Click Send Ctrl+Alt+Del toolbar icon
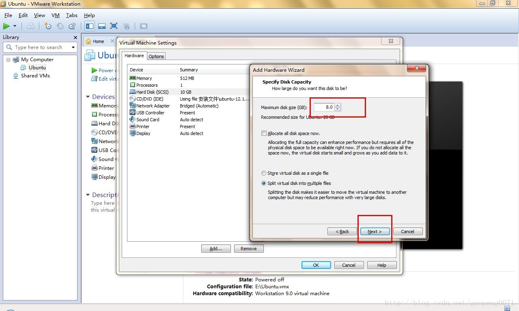519x311 pixels. (30, 26)
